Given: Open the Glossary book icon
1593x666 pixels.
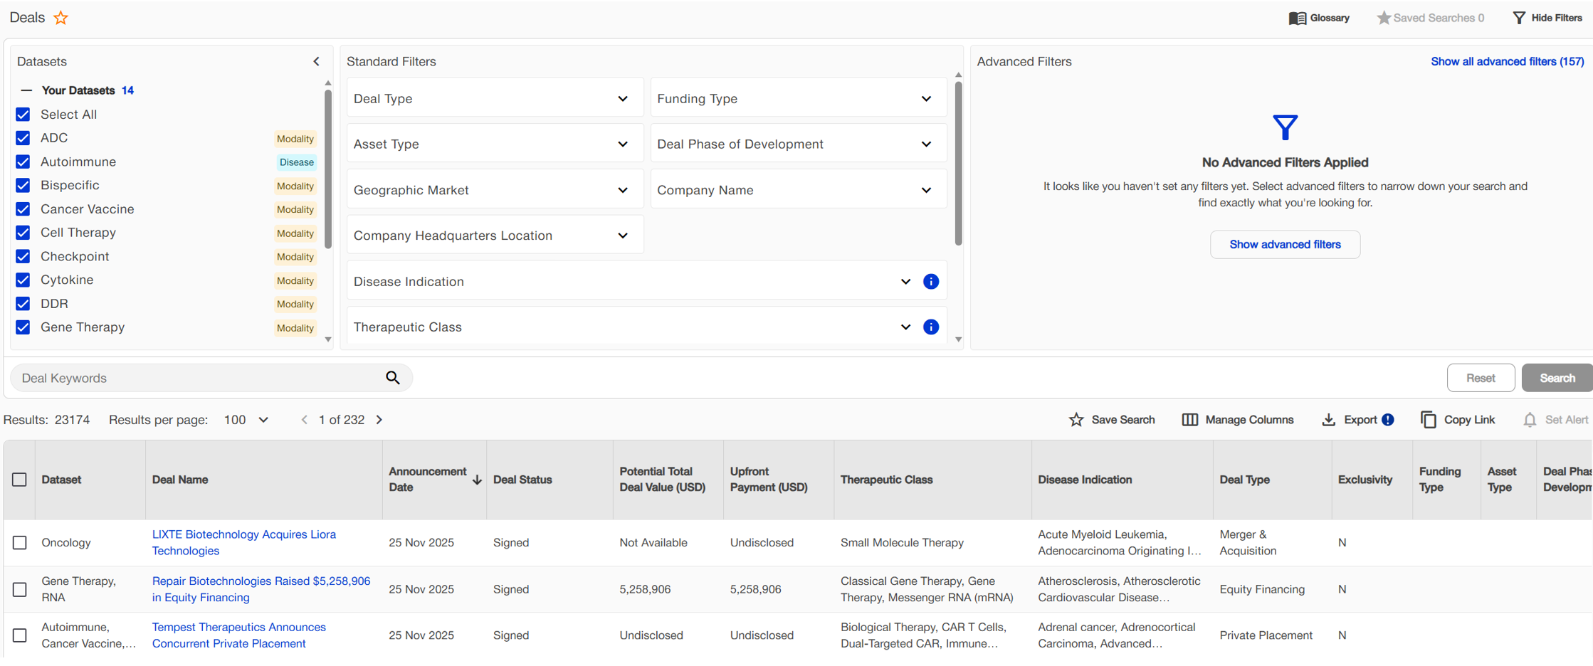Looking at the screenshot, I should [1297, 18].
